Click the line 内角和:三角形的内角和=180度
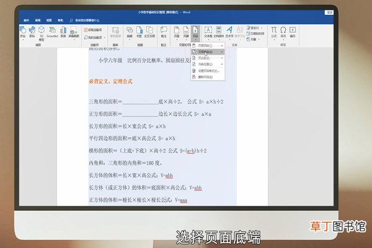 pyautogui.click(x=126, y=163)
